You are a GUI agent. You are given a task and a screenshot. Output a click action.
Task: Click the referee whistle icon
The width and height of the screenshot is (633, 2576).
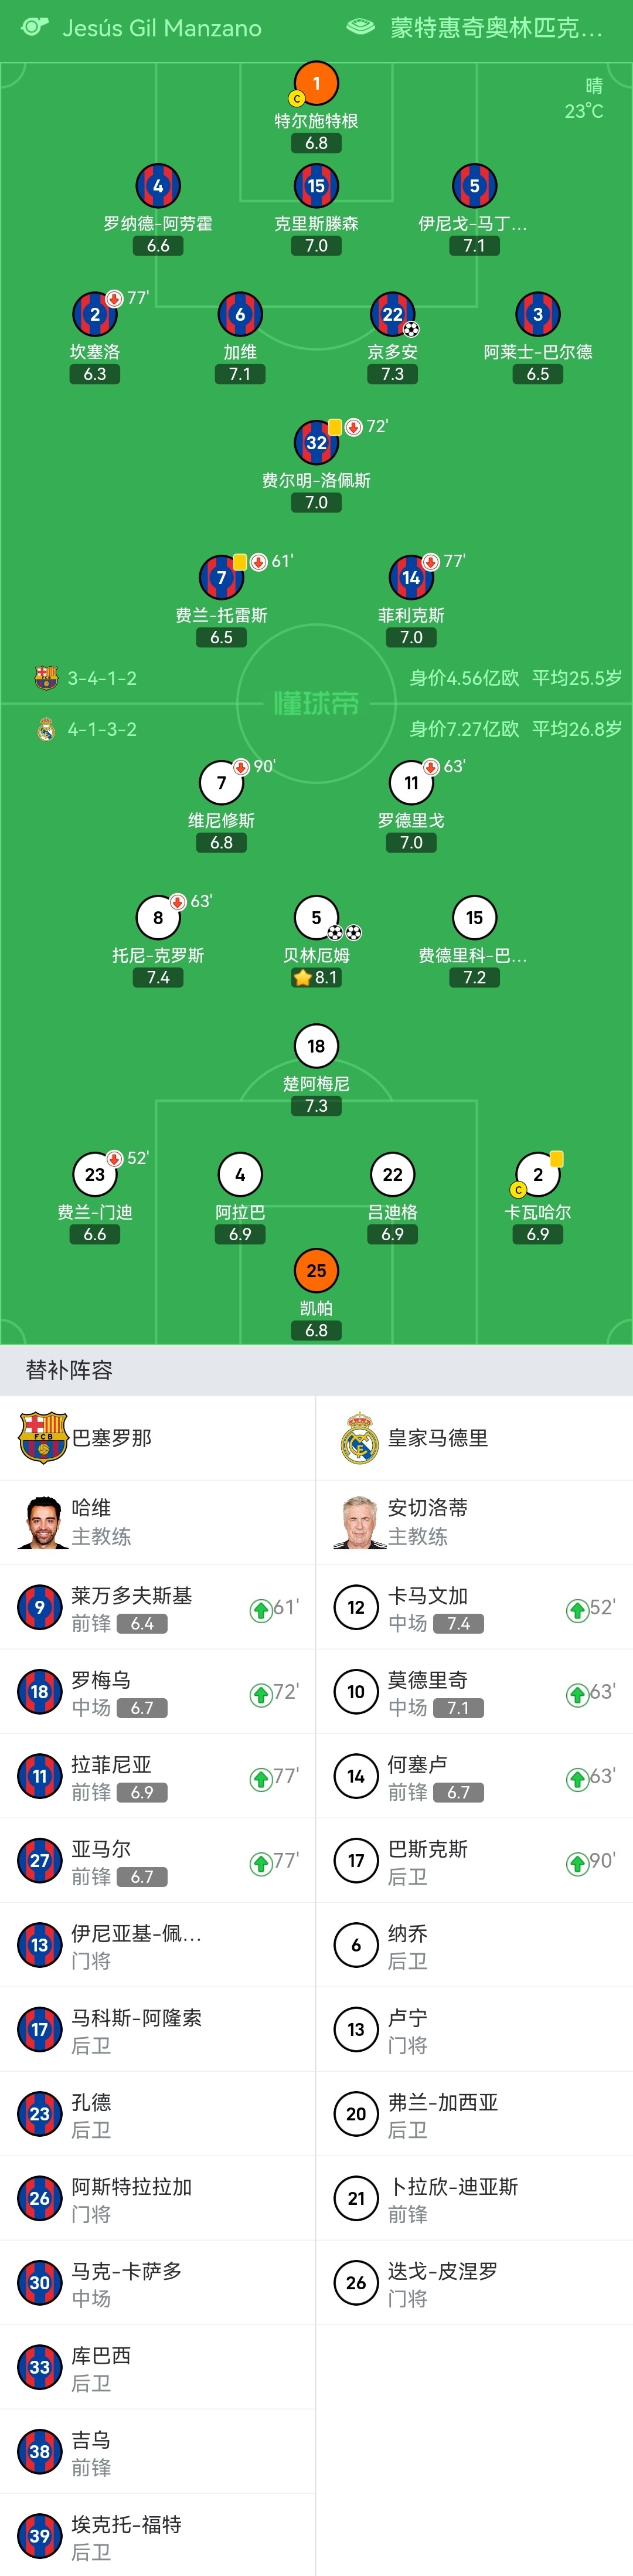coord(35,27)
